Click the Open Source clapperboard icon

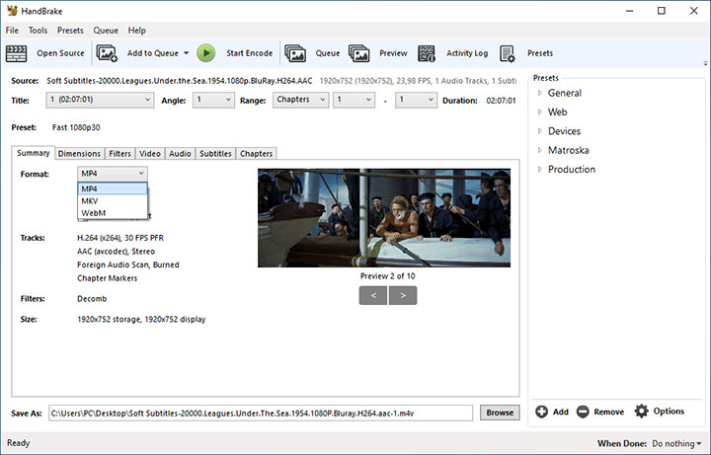(17, 53)
